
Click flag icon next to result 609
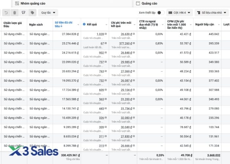tap(105, 90)
